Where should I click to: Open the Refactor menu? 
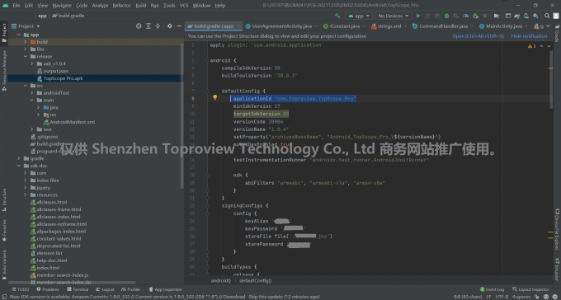(x=121, y=6)
